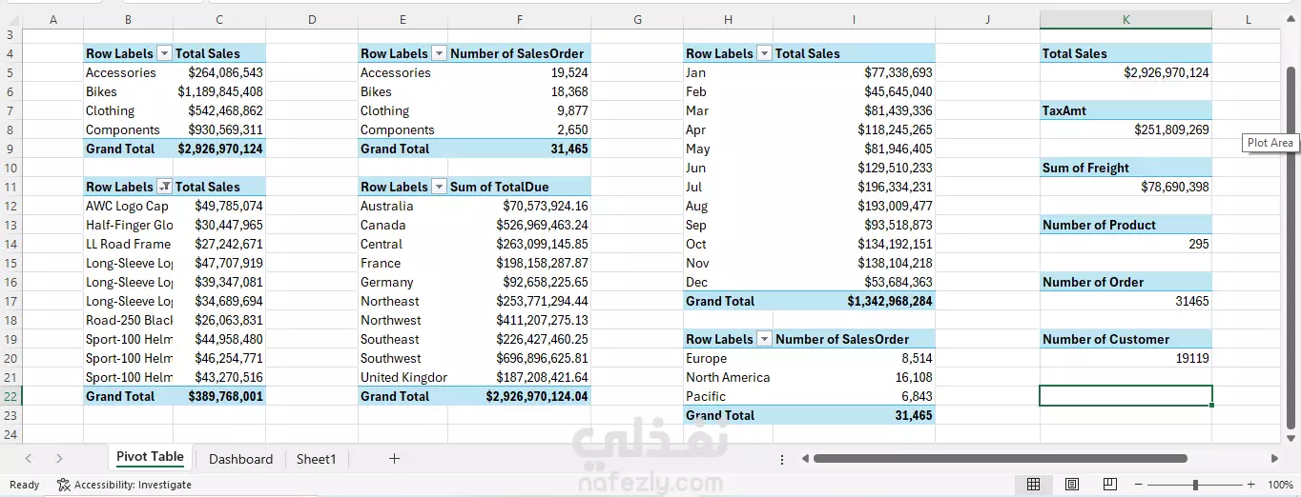Switch to the Dashboard sheet tab
The height and width of the screenshot is (497, 1301).
coord(240,459)
